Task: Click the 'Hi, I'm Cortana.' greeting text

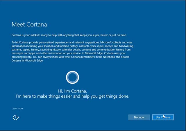Action: click(72, 91)
